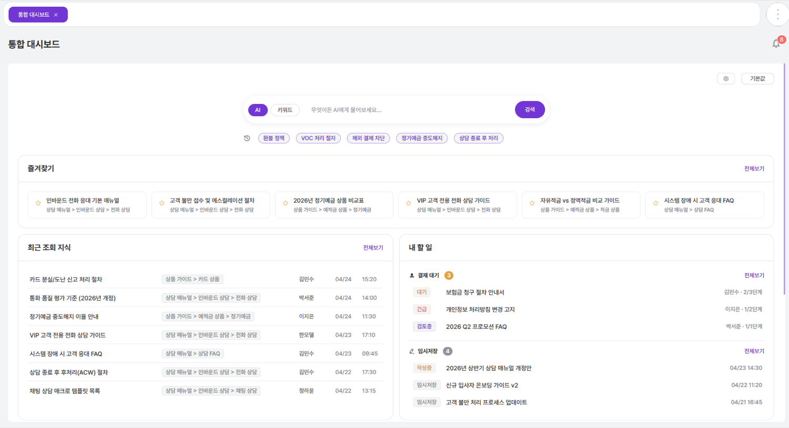789x428 pixels.
Task: Open dashboard settings gear icon
Action: [726, 79]
